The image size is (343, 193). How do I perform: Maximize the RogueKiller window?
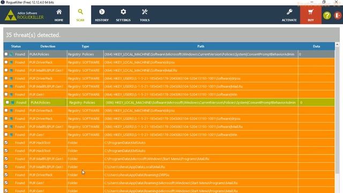click(324, 2)
